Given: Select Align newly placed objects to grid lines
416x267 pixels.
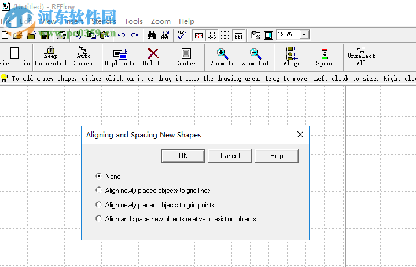Looking at the screenshot, I should (99, 190).
